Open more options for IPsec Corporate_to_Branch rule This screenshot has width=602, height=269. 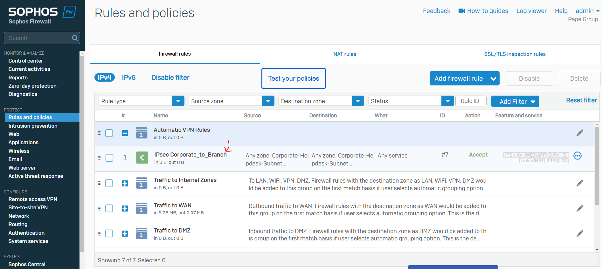click(578, 156)
